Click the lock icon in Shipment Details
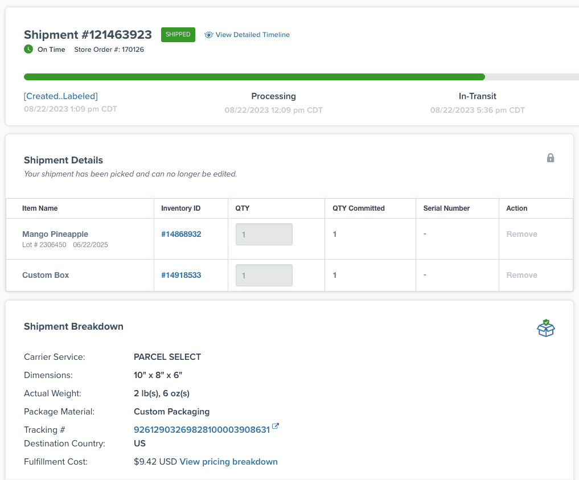 click(550, 158)
